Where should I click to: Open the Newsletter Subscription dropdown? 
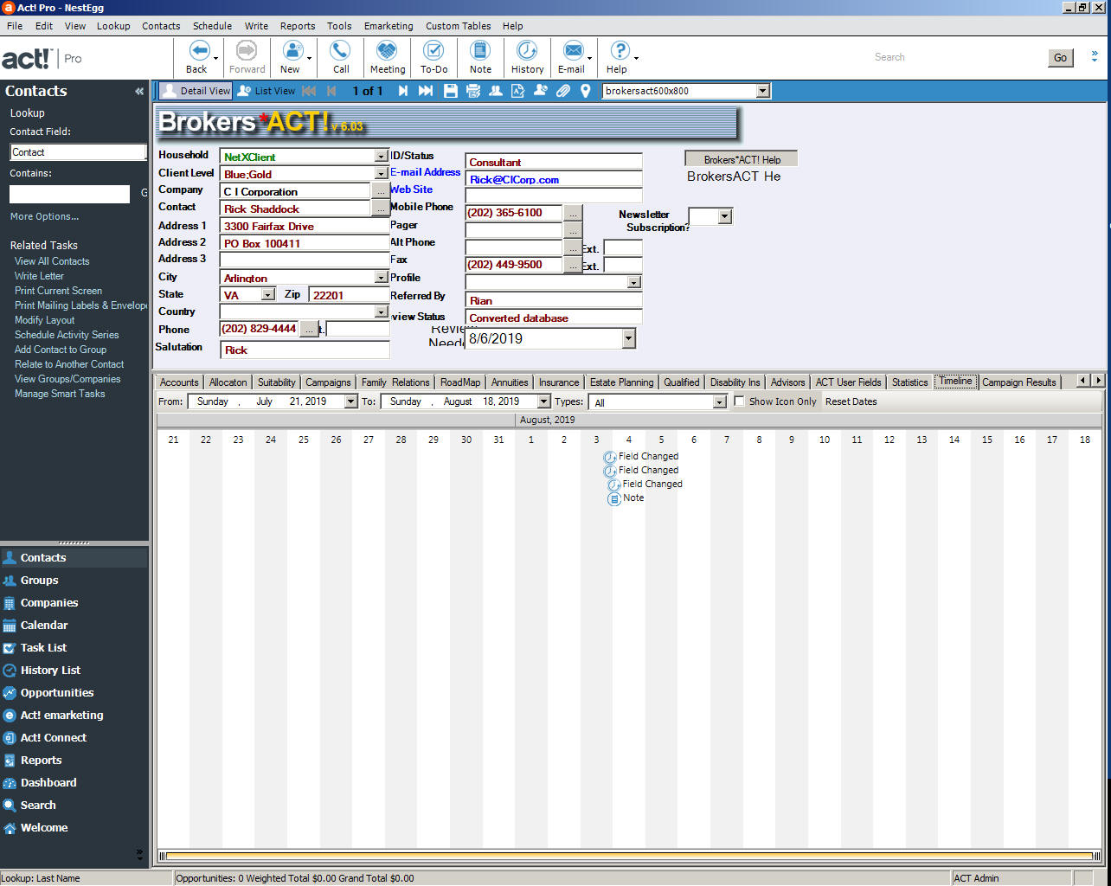point(725,216)
